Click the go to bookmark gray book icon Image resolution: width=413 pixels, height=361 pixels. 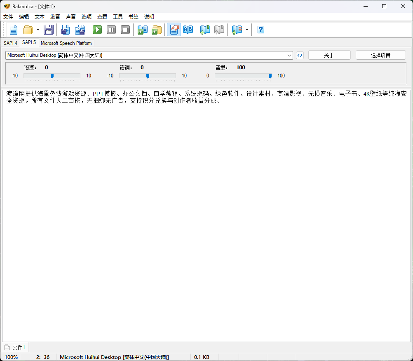coord(219,30)
